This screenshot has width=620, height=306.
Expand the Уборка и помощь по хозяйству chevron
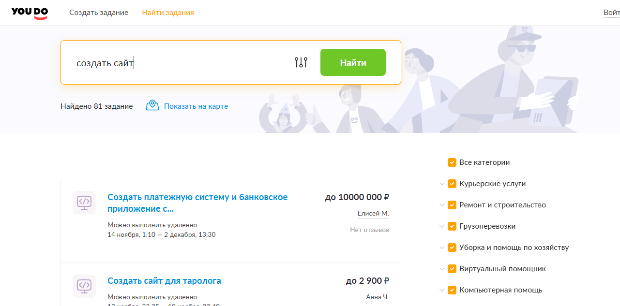441,248
